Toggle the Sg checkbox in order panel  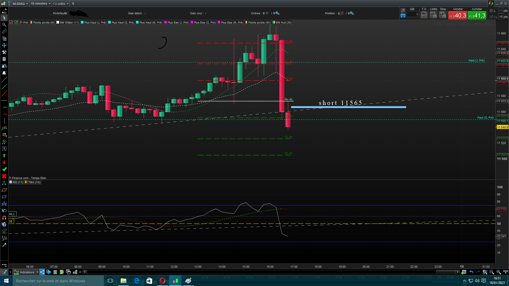[x=491, y=17]
